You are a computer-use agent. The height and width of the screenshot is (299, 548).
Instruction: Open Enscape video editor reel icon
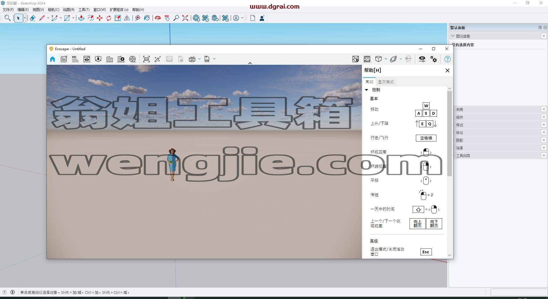tap(132, 59)
